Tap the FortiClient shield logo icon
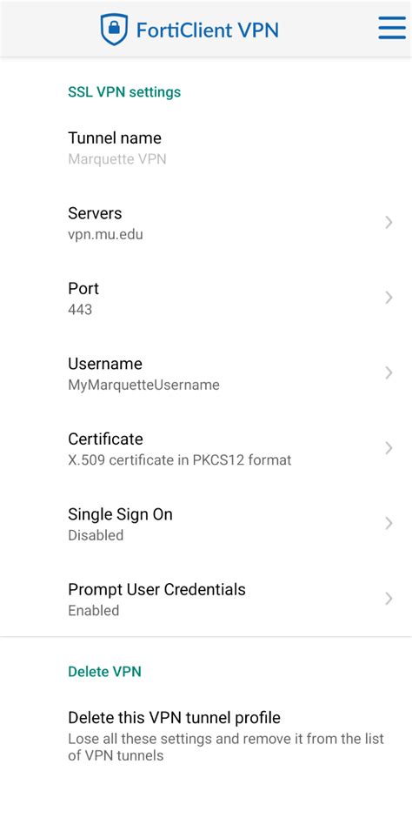This screenshot has width=412, height=818. click(x=114, y=30)
